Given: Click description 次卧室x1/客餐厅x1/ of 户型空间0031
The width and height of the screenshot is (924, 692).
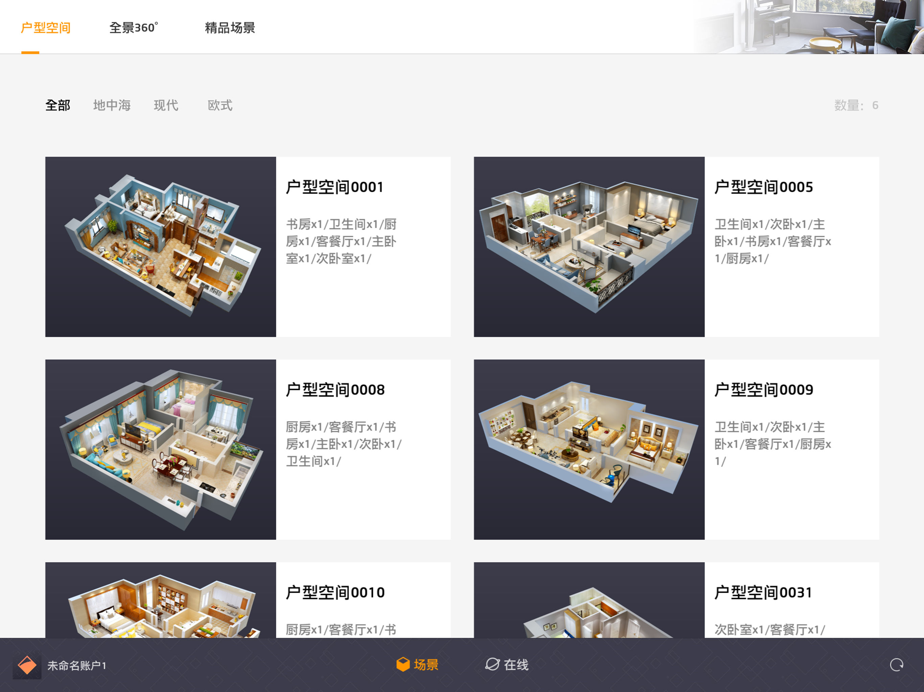Looking at the screenshot, I should 770,629.
